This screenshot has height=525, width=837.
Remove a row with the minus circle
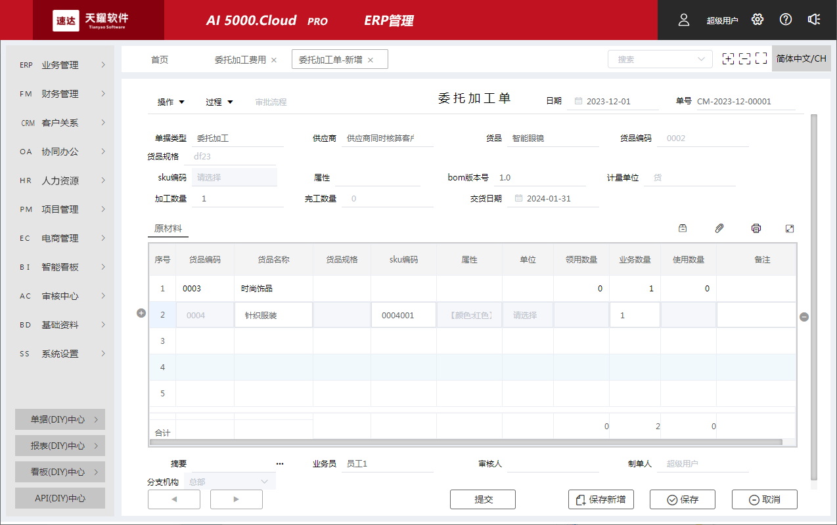pyautogui.click(x=804, y=317)
